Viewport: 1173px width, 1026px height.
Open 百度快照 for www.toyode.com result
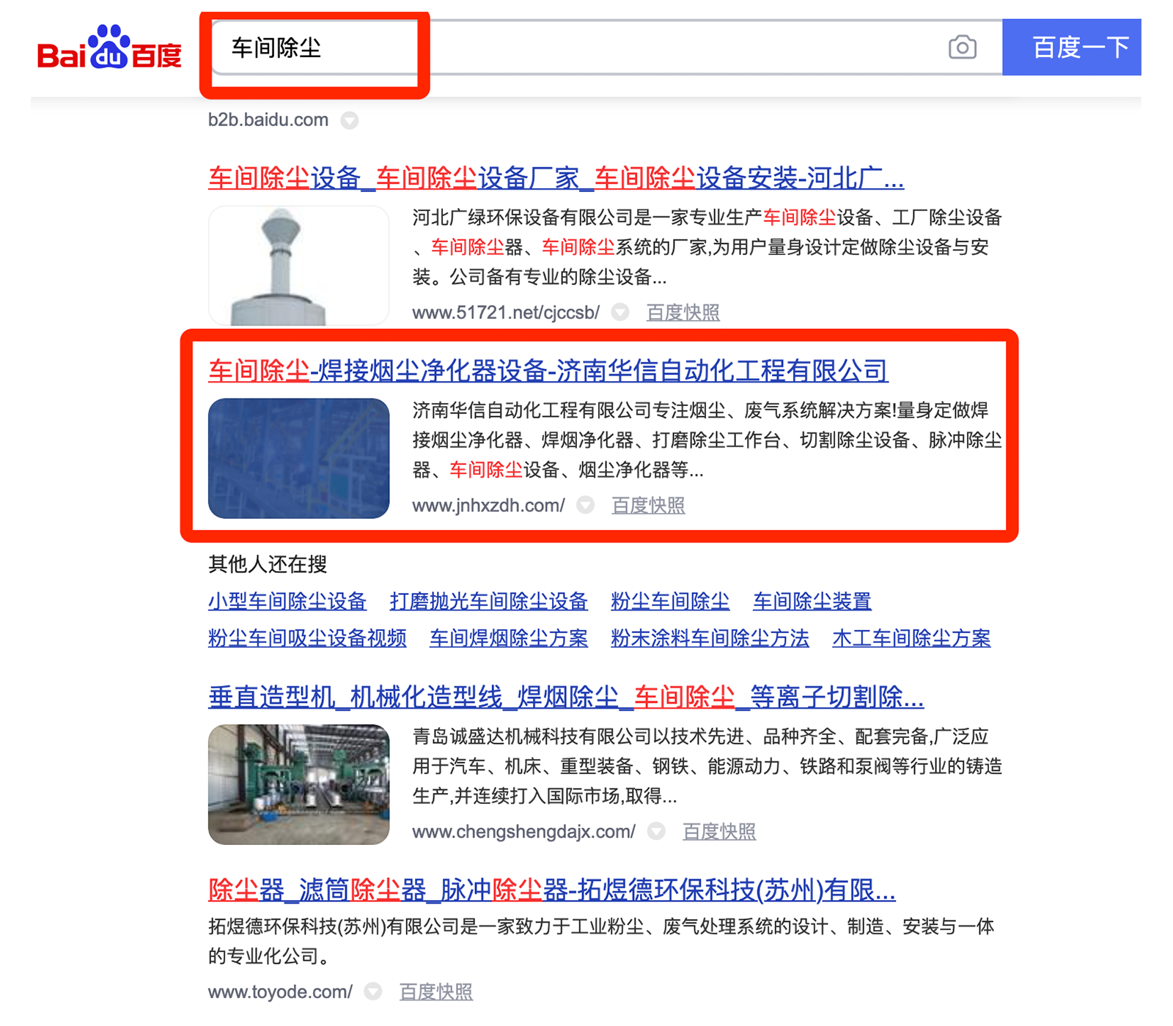(x=435, y=992)
